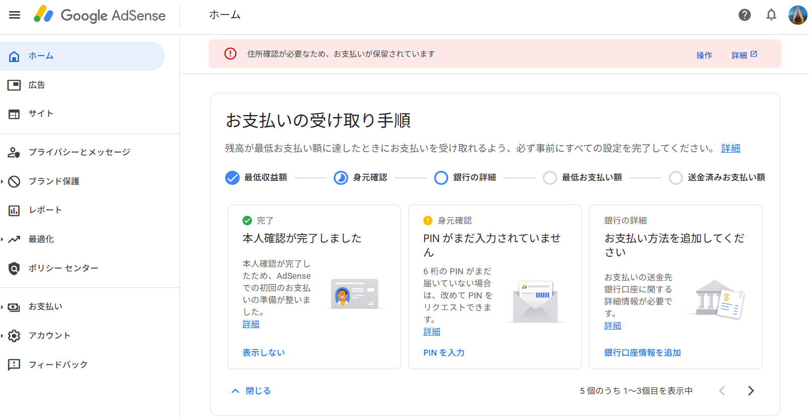Click the red alert warning icon
Viewport: 809px width, 418px height.
[230, 54]
